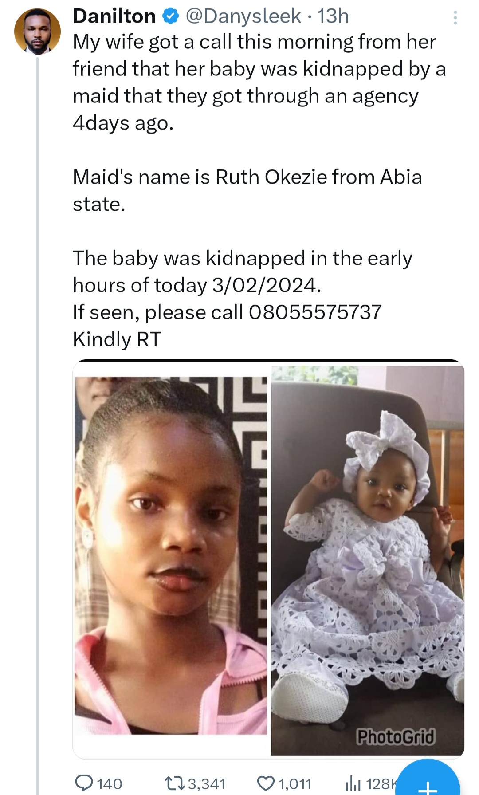
Task: Open the three-dot more options menu
Action: point(455,18)
